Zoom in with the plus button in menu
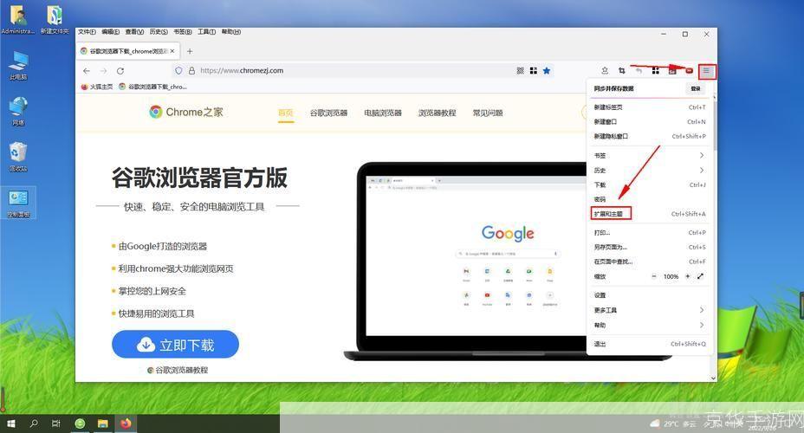 pyautogui.click(x=688, y=276)
